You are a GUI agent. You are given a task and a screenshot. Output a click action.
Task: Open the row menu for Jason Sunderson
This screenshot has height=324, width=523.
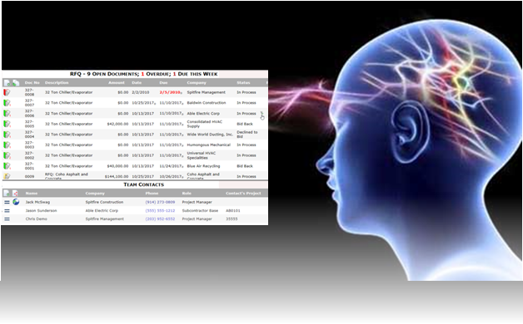7,210
